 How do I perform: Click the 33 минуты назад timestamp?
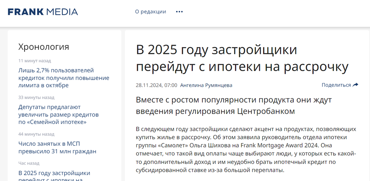[x=36, y=98]
